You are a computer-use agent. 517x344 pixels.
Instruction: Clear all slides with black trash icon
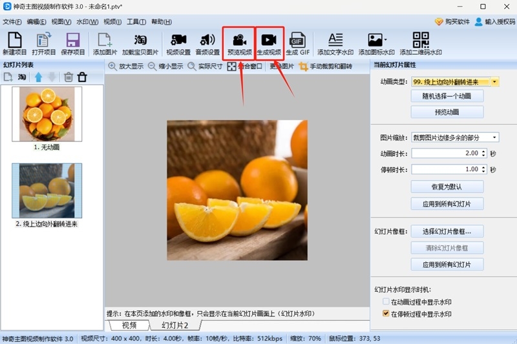[82, 77]
